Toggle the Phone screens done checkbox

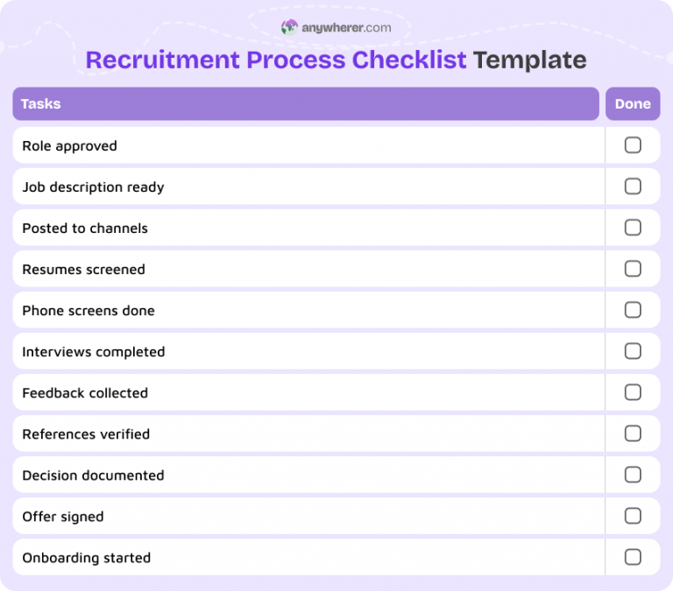pos(633,310)
